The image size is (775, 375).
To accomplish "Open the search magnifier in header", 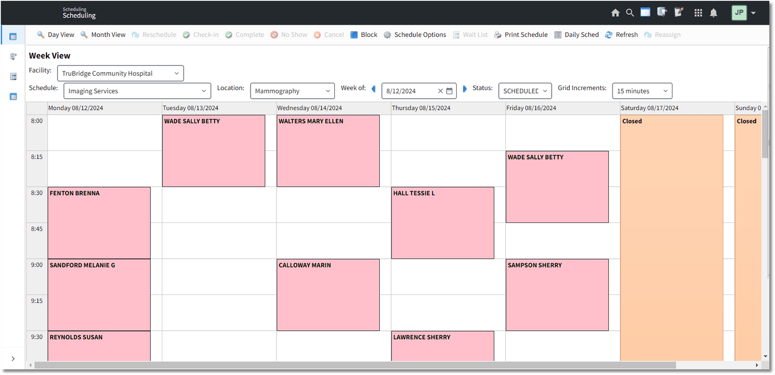I will tap(630, 13).
